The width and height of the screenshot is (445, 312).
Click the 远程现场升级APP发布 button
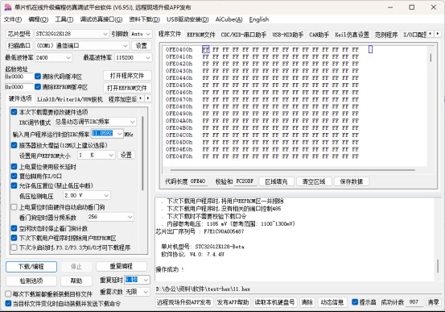pyautogui.click(x=184, y=302)
